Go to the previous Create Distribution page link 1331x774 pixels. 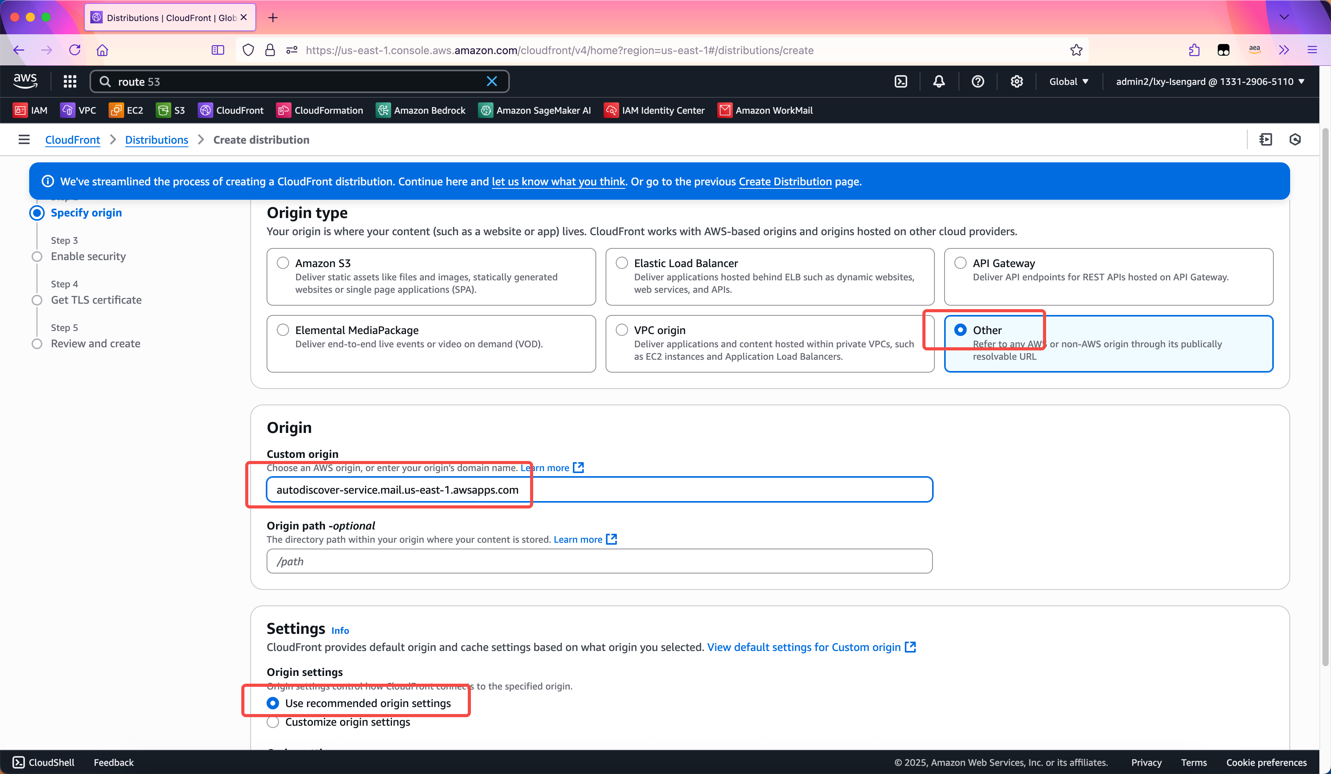pyautogui.click(x=785, y=181)
